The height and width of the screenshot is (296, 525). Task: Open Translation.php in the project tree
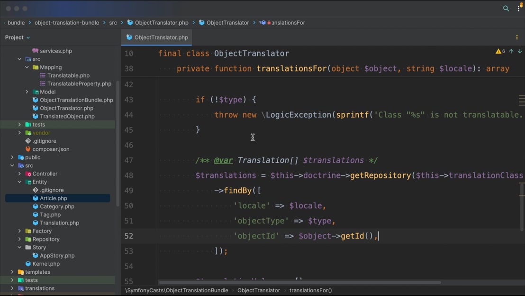pyautogui.click(x=59, y=223)
